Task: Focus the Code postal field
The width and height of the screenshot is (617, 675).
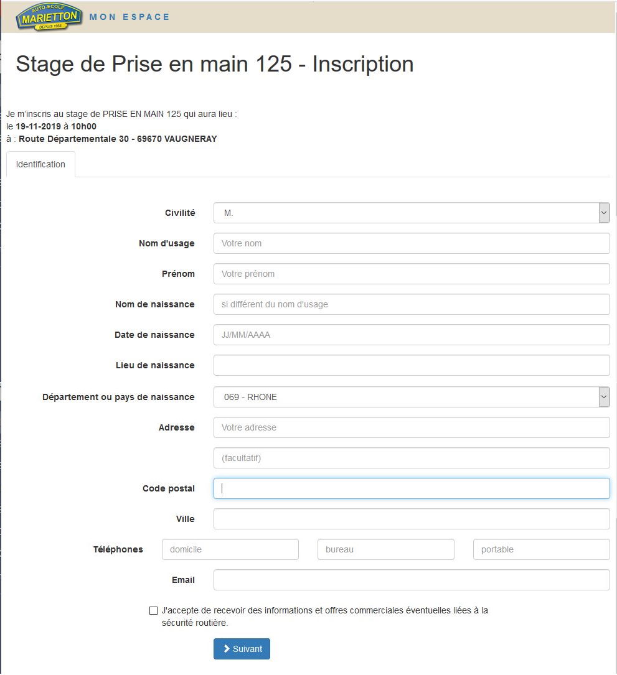Action: [411, 488]
